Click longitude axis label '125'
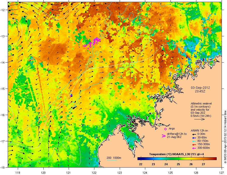Screen dimensions: 227x175 pyautogui.click(x=171, y=172)
